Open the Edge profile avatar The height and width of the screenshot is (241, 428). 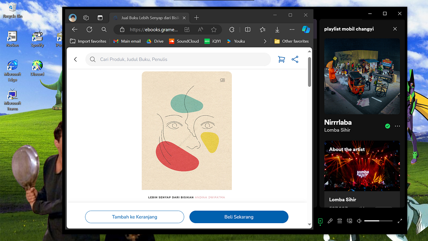[x=73, y=17]
